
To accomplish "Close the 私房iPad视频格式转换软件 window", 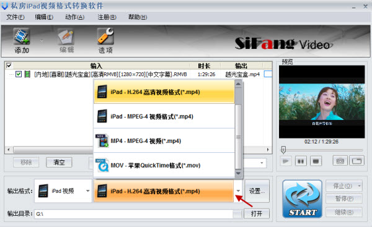I will point(366,6).
